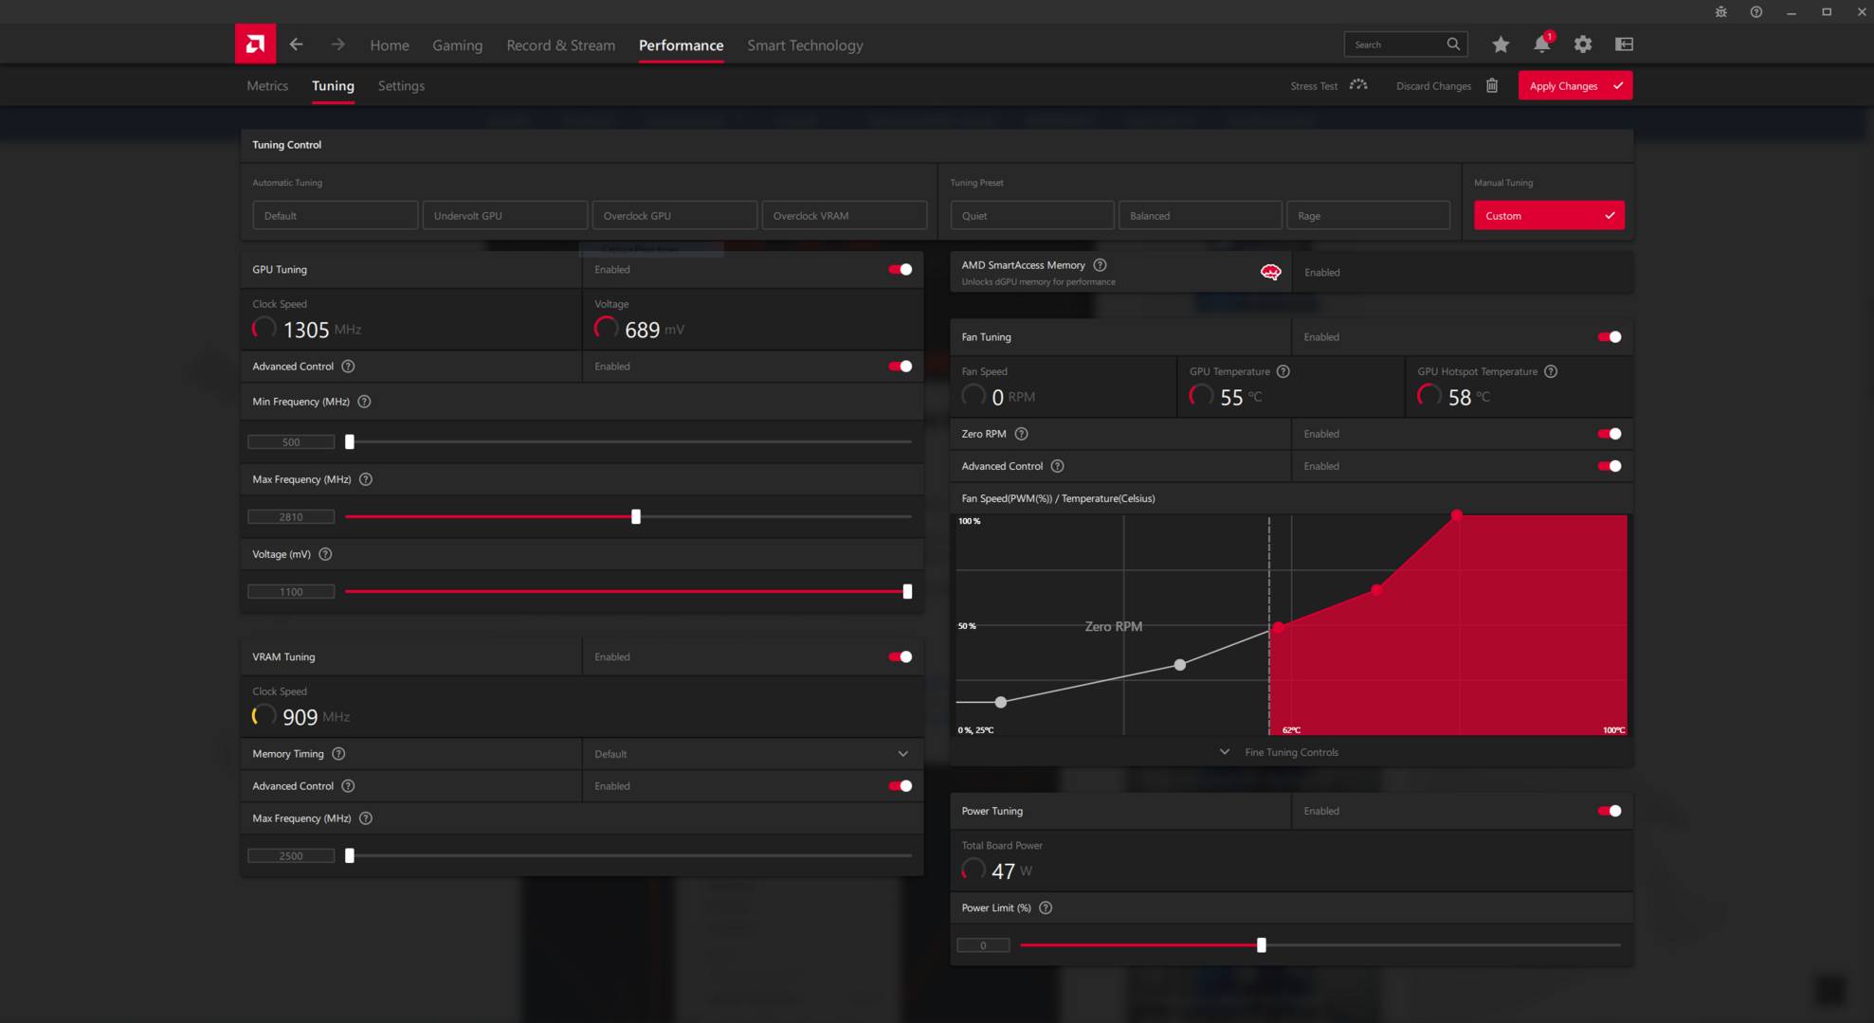Toggle Fan Tuning switch

pyautogui.click(x=1609, y=337)
